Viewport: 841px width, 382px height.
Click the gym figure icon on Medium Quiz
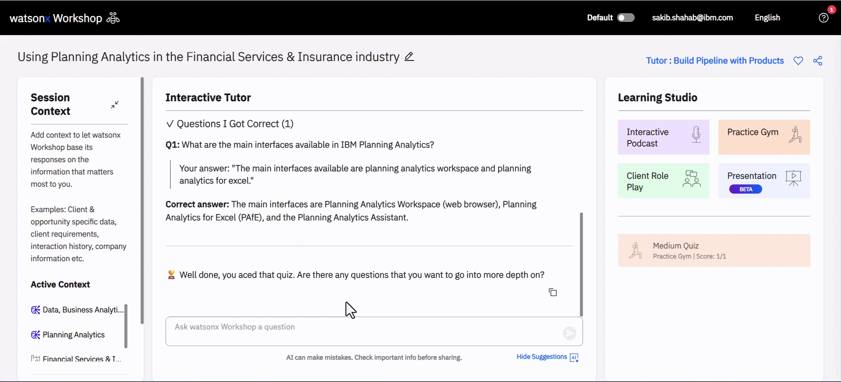pos(635,251)
